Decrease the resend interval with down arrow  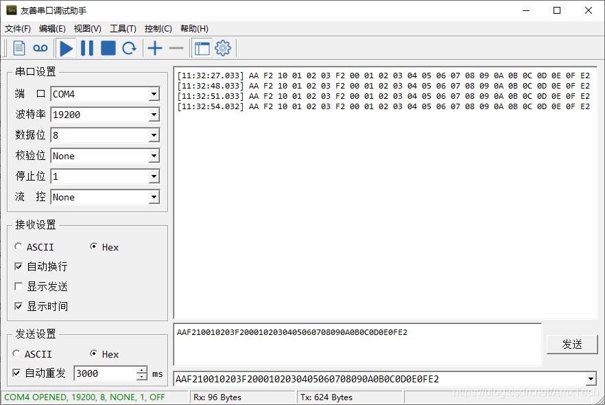[x=142, y=377]
